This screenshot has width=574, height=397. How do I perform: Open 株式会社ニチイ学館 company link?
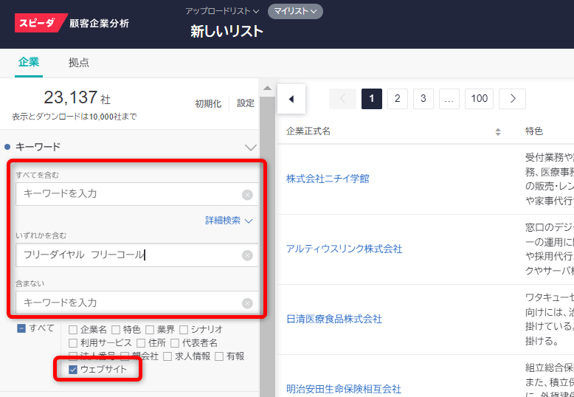328,179
